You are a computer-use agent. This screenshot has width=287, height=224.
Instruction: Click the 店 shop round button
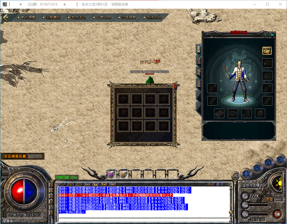pyautogui.click(x=236, y=175)
